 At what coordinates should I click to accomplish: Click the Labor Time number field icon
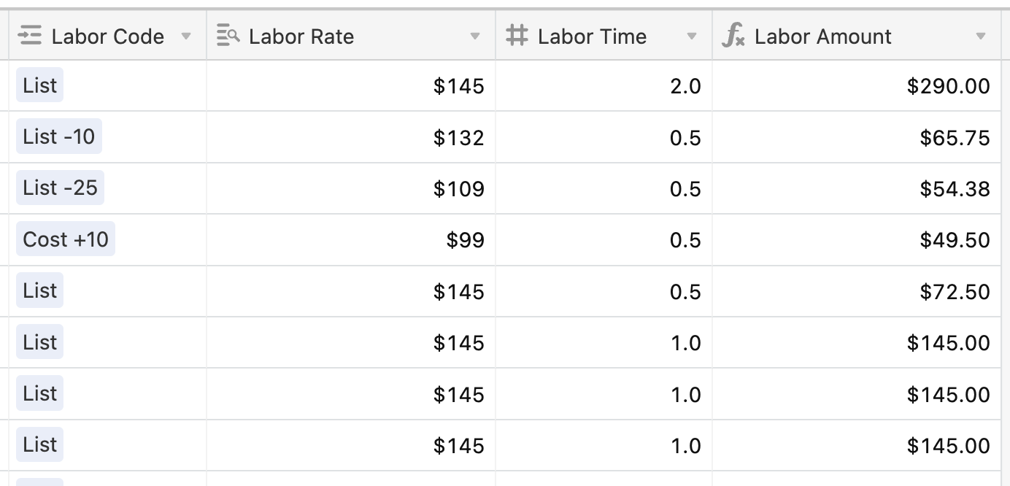click(517, 36)
